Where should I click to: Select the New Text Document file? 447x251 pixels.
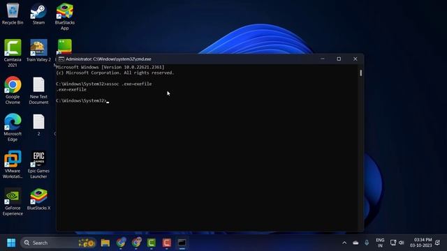(38, 90)
